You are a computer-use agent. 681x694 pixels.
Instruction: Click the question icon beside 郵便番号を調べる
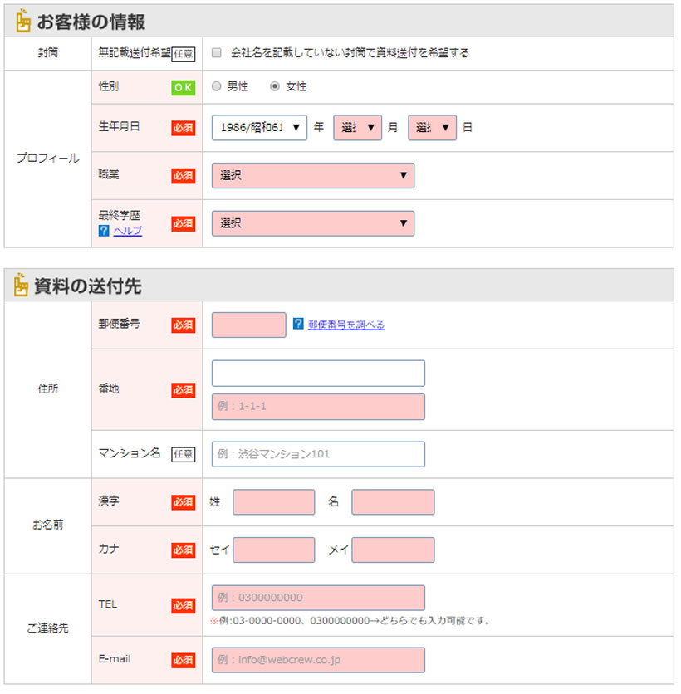[x=299, y=325]
